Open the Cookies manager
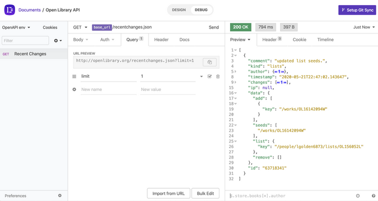The width and height of the screenshot is (378, 201). 50,27
